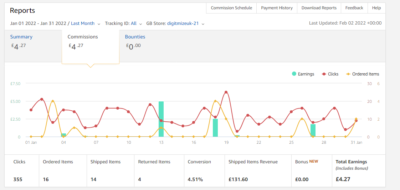Click the Download Reports button
400x190 pixels.
(319, 8)
